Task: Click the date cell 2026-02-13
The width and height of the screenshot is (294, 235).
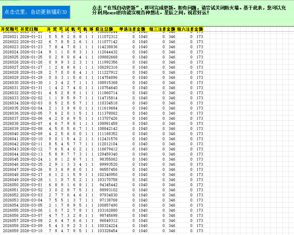Action: [x=31, y=154]
